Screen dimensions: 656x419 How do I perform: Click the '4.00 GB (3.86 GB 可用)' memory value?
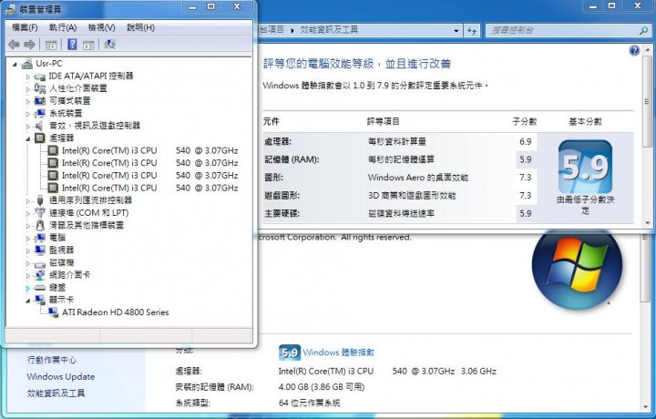pos(322,387)
